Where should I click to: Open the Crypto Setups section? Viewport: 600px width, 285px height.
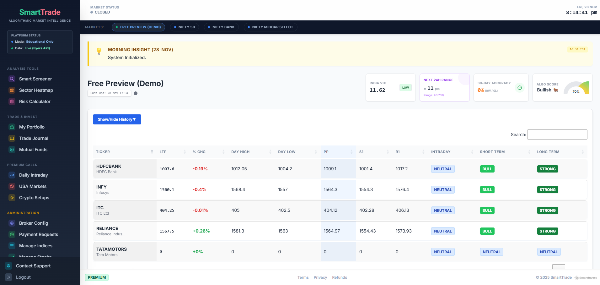tap(34, 198)
